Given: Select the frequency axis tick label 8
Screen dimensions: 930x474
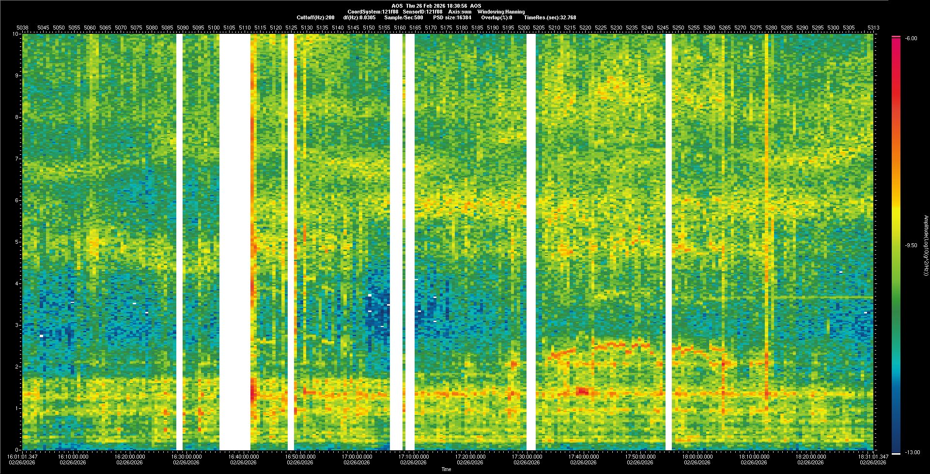Looking at the screenshot, I should (17, 117).
